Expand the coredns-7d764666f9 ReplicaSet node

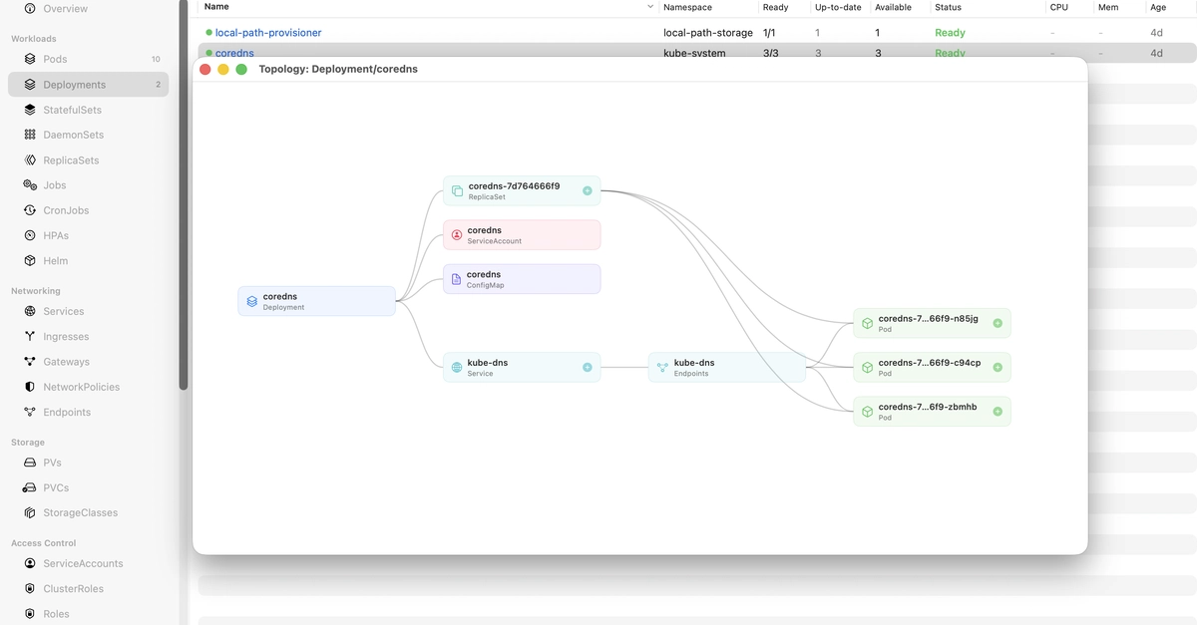click(588, 190)
